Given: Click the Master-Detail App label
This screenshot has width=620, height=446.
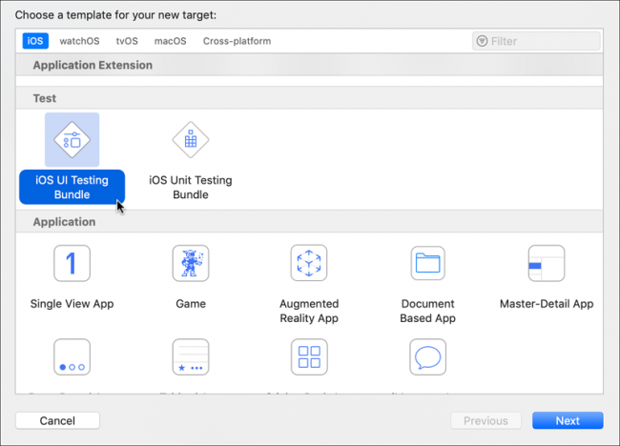Looking at the screenshot, I should [x=547, y=304].
